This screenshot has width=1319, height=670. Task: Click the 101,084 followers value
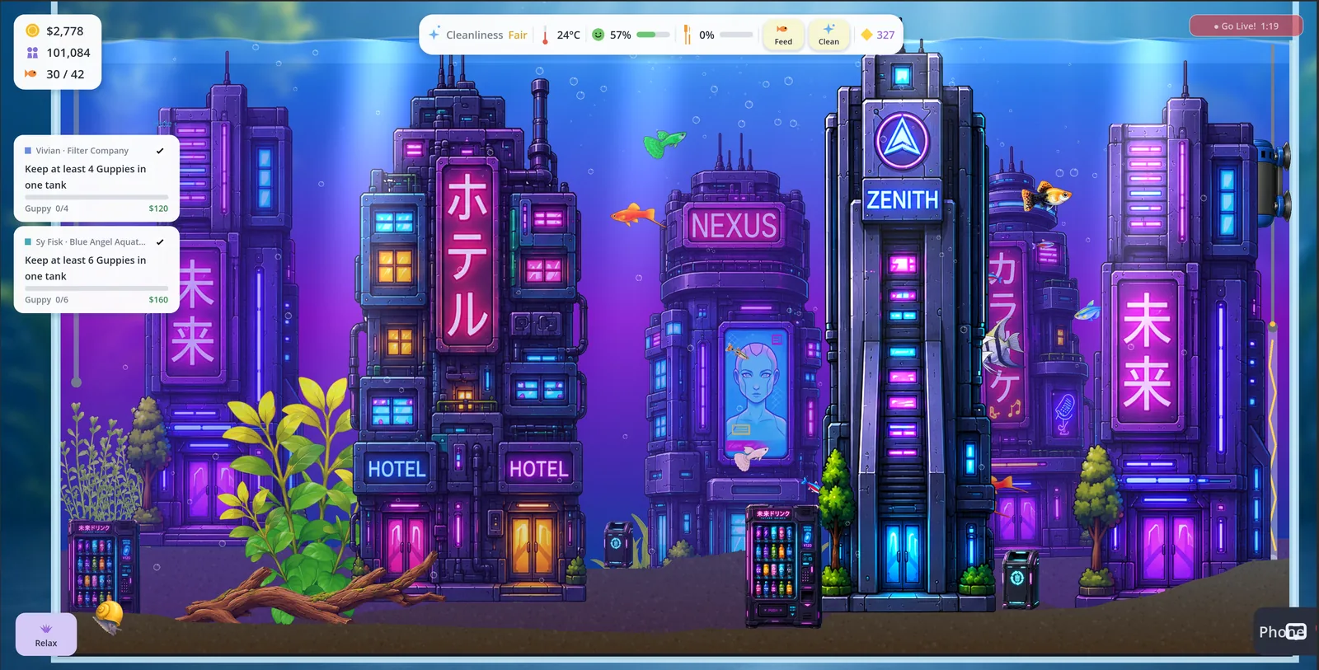pos(68,52)
